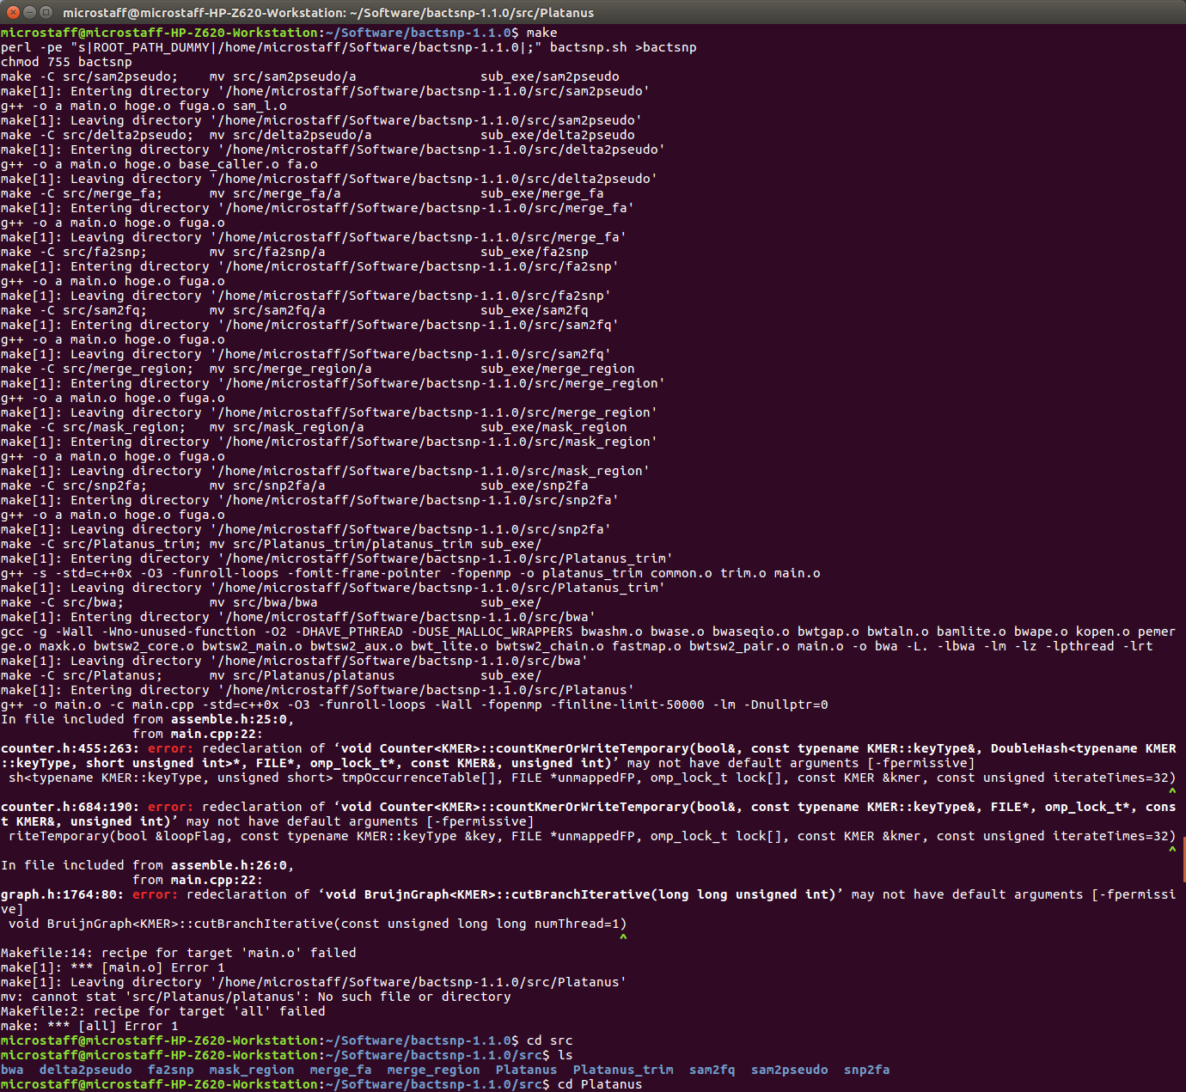The height and width of the screenshot is (1092, 1186).
Task: Click the 'cd src' command text
Action: 550,1040
